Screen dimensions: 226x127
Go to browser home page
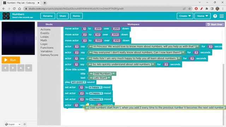click(x=19, y=8)
